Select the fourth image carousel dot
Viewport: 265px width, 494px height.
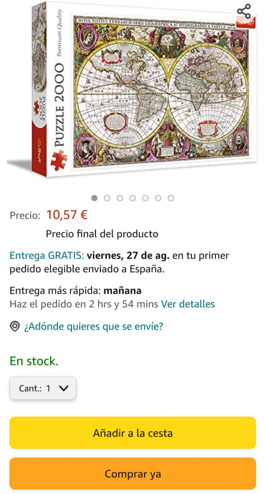point(133,198)
